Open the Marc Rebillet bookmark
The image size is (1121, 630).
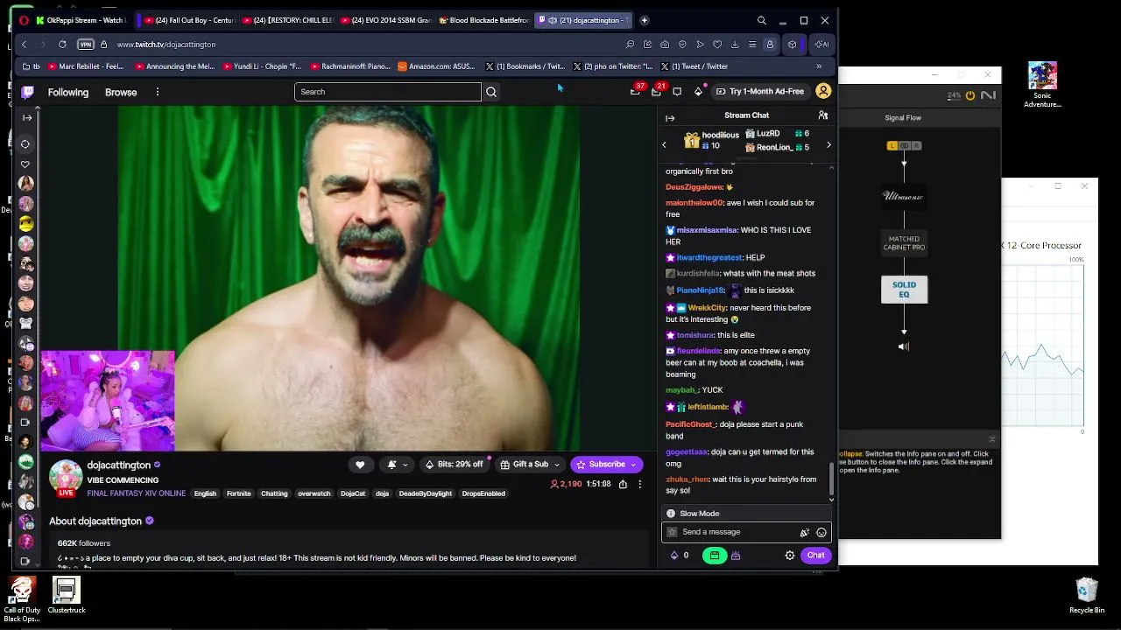(x=86, y=66)
